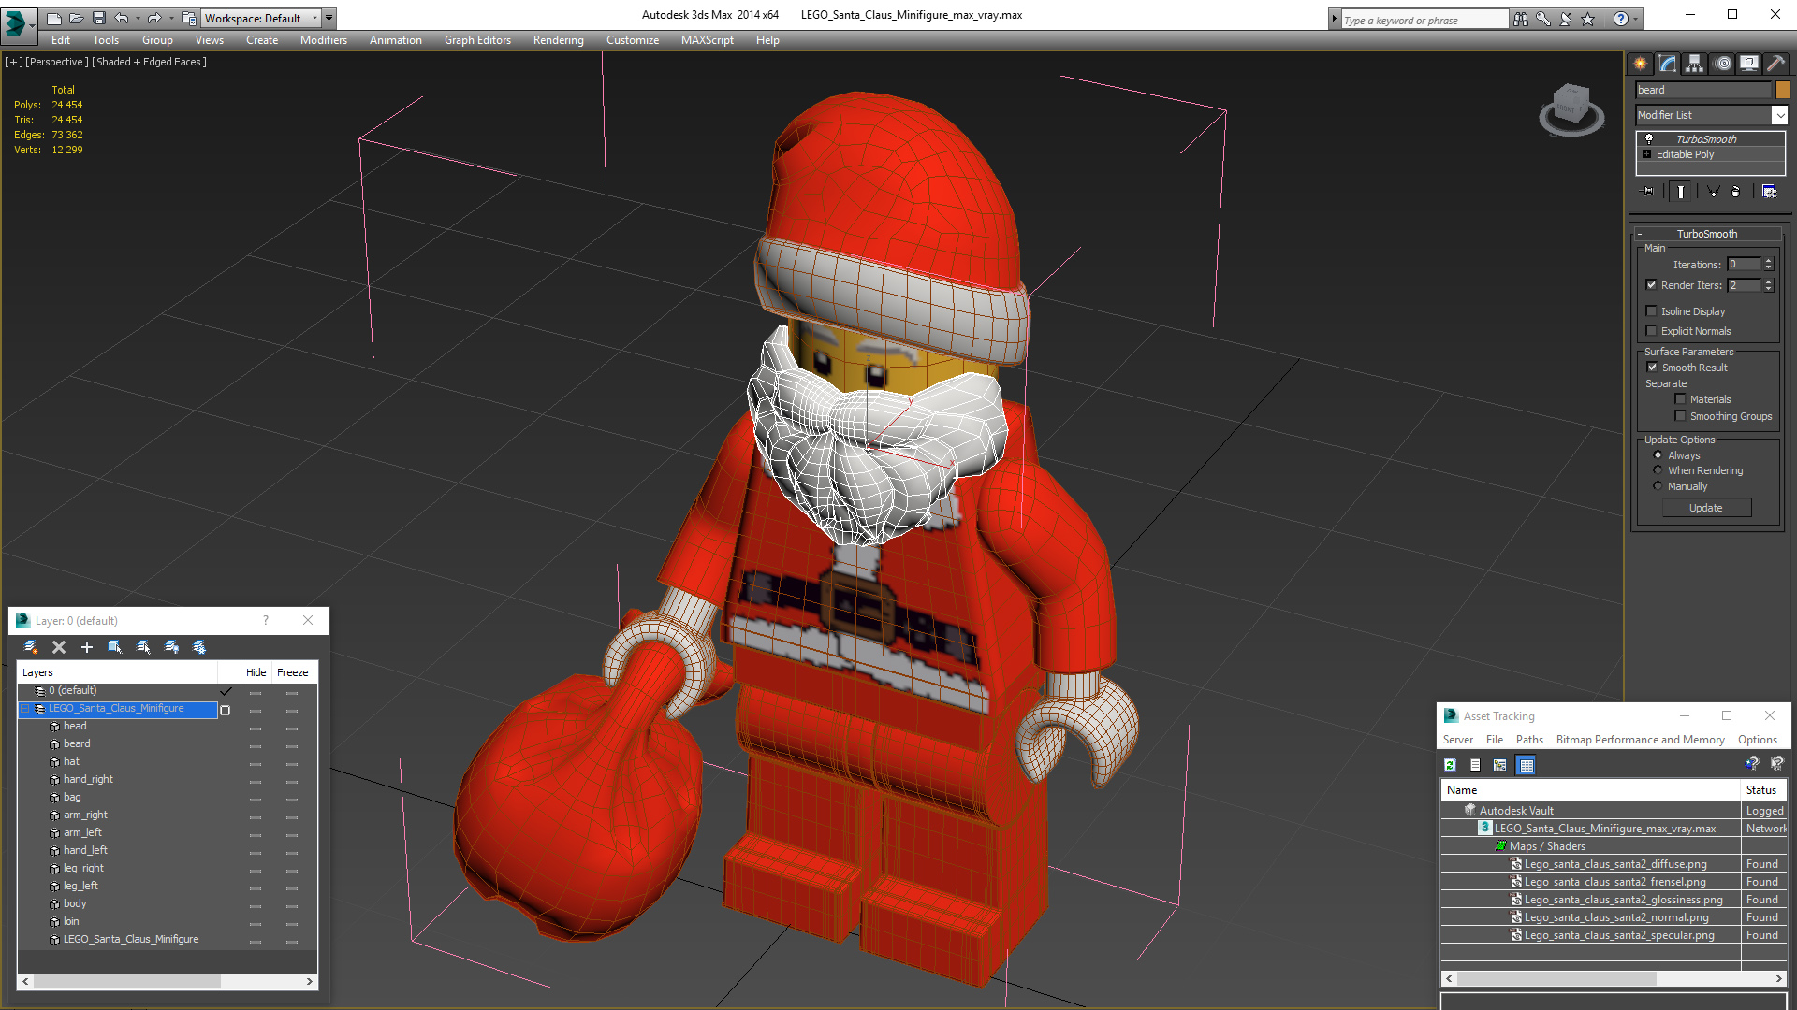This screenshot has width=1797, height=1010.
Task: Click Refresh icon in Asset Tracking
Action: [x=1450, y=765]
